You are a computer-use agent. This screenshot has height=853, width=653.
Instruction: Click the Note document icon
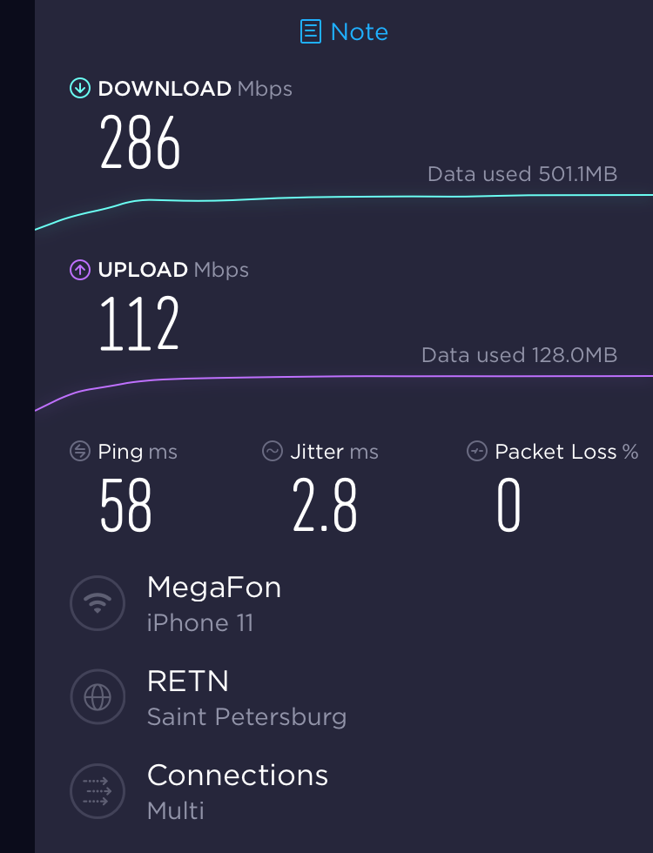pyautogui.click(x=310, y=32)
